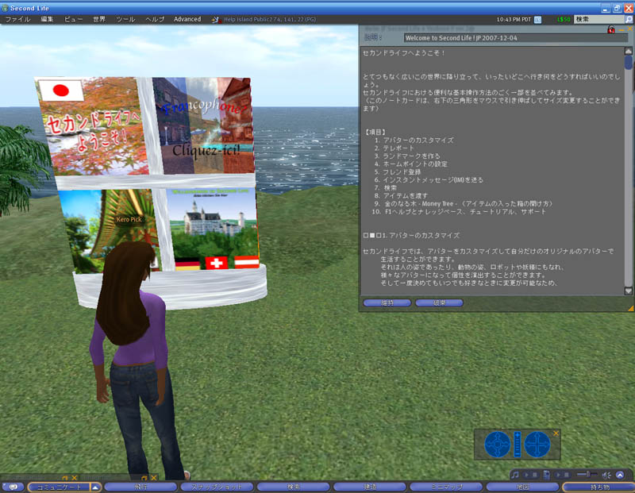The width and height of the screenshot is (635, 493).
Task: Click the ミニマップ button
Action: [x=446, y=487]
